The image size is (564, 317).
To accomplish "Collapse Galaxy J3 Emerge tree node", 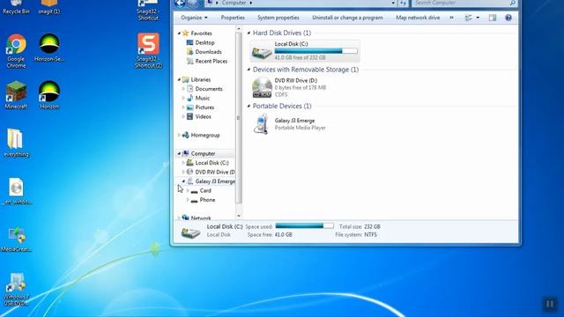I will (183, 181).
